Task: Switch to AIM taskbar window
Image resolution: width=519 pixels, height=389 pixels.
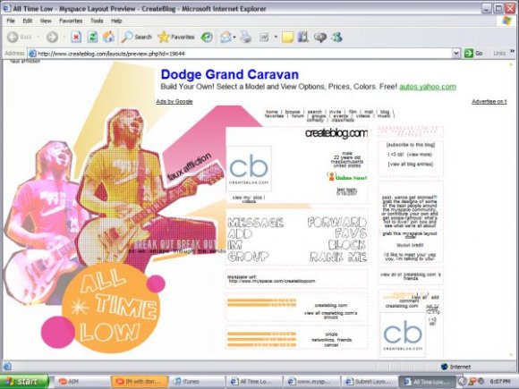Action: 81,381
